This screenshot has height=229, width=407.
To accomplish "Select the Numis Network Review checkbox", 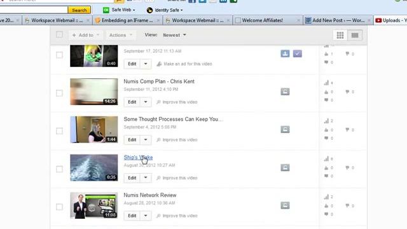I will coord(59,207).
